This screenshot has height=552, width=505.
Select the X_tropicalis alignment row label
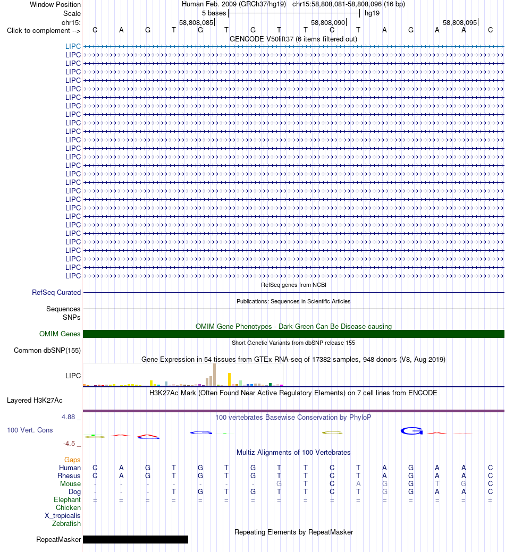click(x=63, y=516)
